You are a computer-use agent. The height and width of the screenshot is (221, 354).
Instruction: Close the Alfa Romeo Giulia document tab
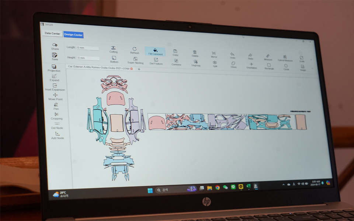pyautogui.click(x=132, y=69)
